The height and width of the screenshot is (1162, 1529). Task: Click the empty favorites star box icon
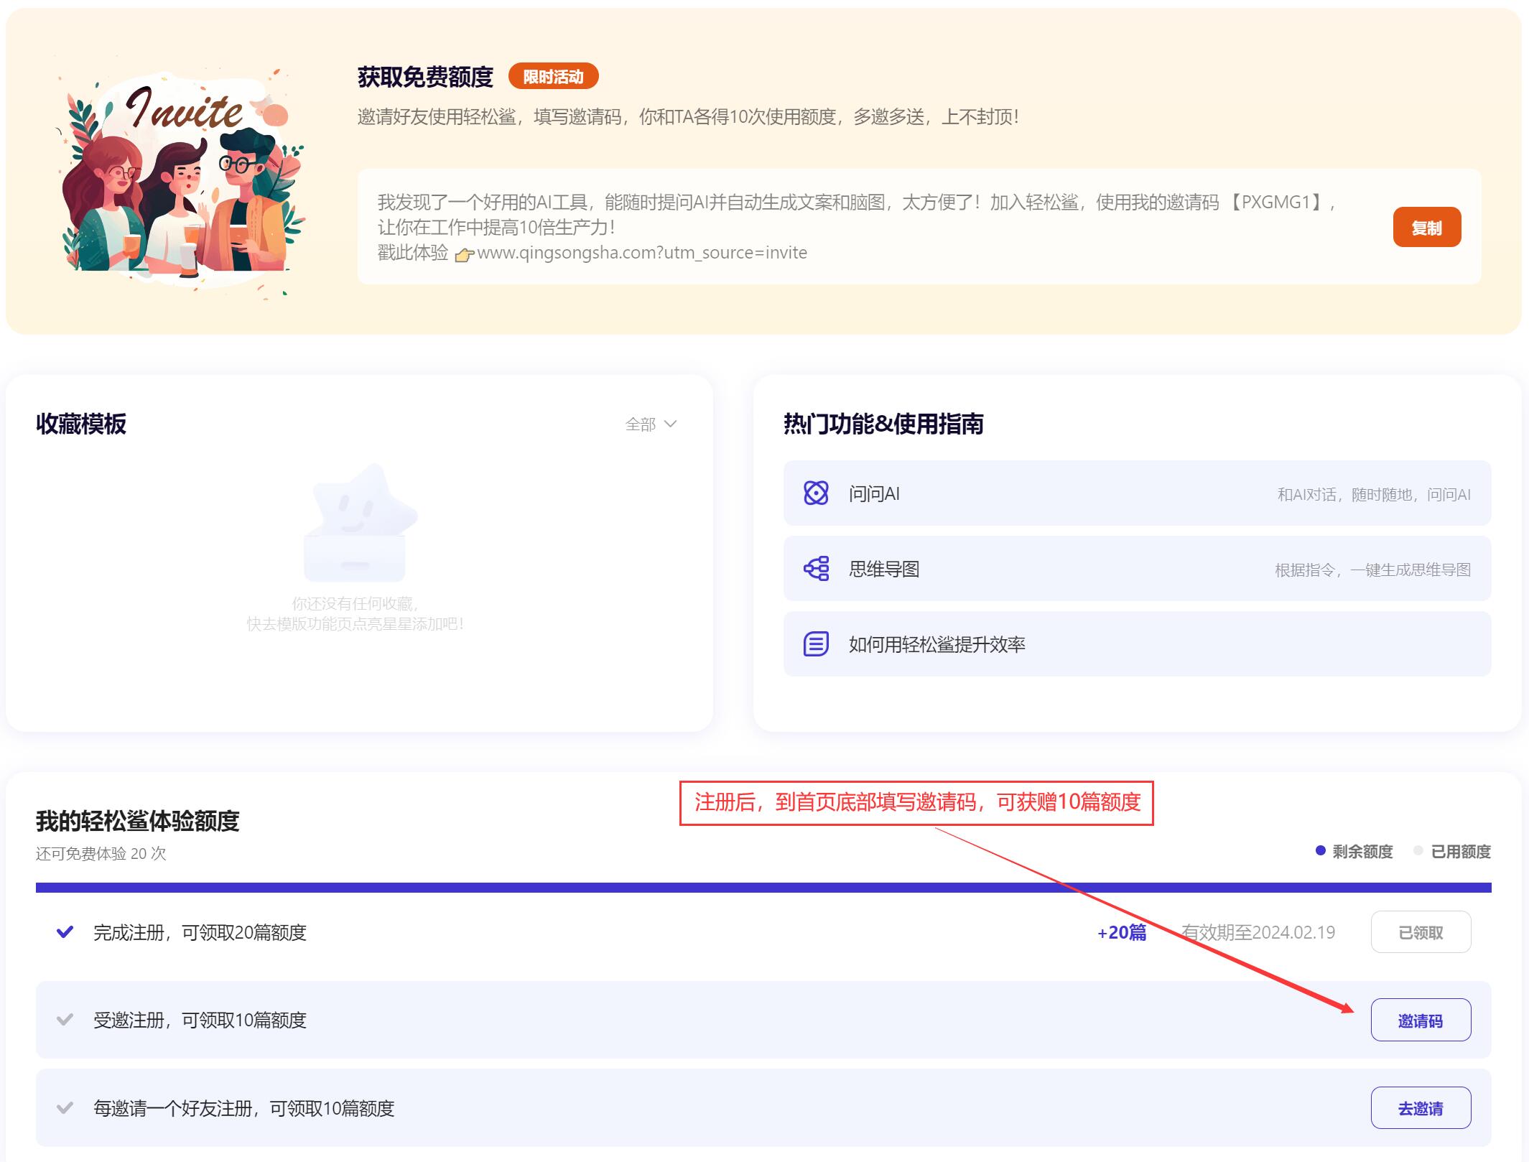pyautogui.click(x=359, y=523)
